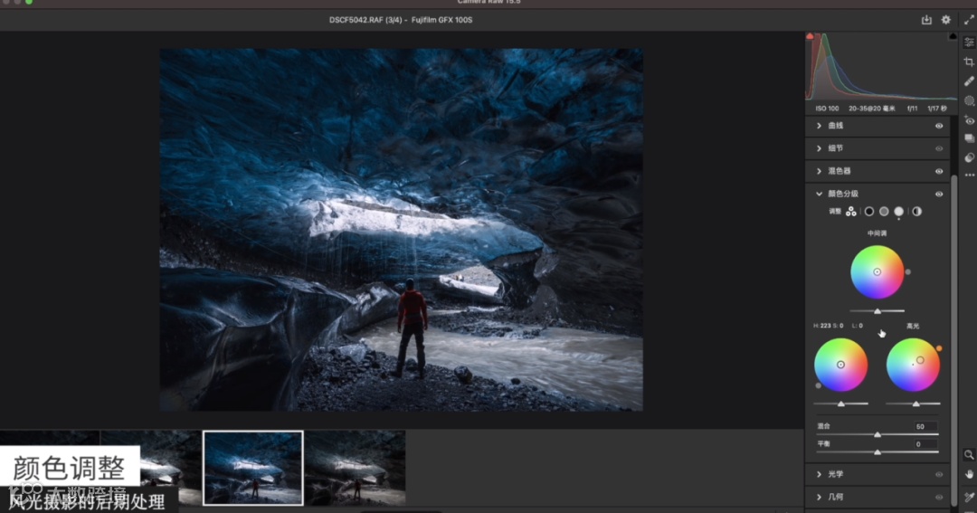
Task: Expand the 曲线 panel
Action: (x=820, y=126)
